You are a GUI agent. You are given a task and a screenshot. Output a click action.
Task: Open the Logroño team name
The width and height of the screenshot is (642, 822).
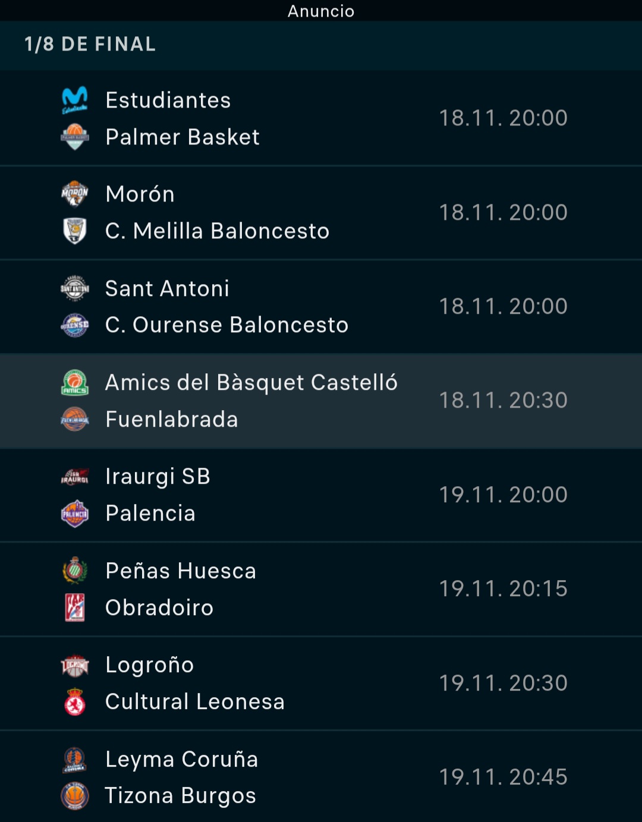149,665
